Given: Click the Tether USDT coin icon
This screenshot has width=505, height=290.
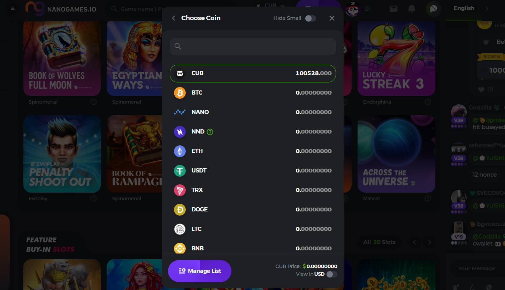Looking at the screenshot, I should click(180, 171).
